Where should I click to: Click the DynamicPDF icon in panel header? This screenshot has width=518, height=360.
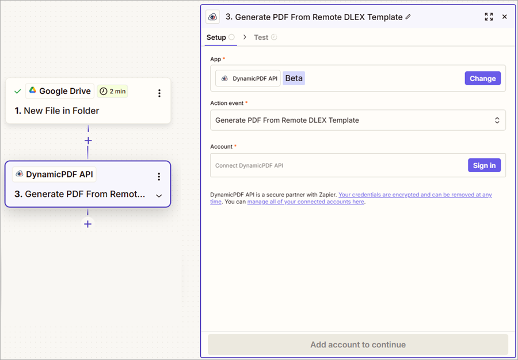(x=213, y=17)
